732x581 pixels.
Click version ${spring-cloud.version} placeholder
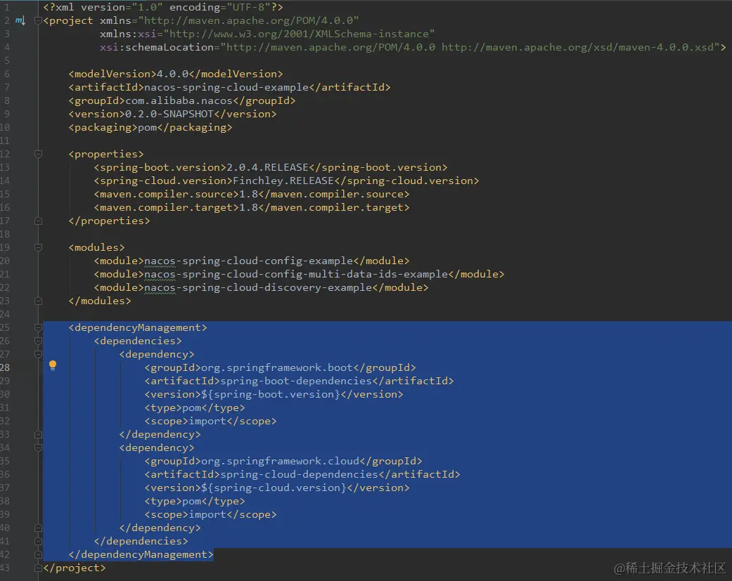(x=274, y=488)
